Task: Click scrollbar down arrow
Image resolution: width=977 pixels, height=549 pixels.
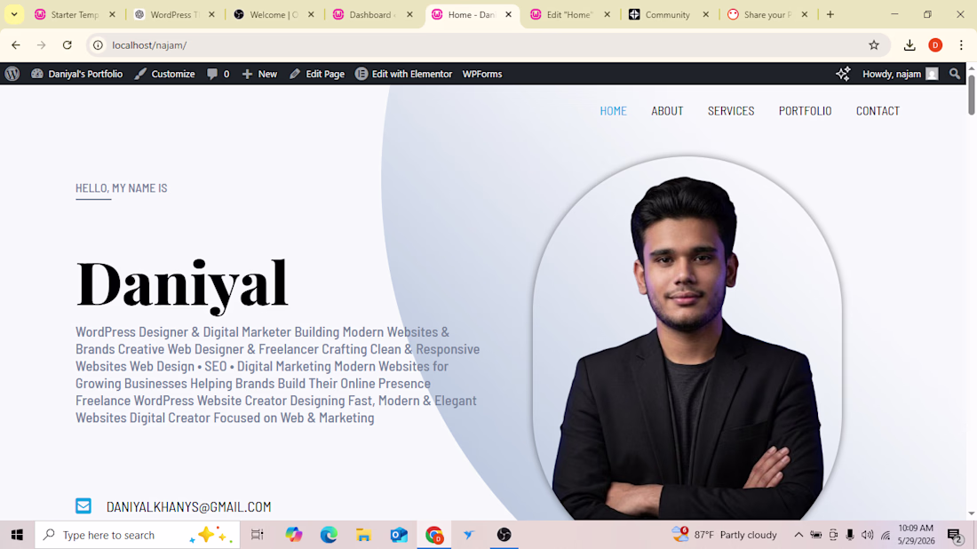Action: (x=972, y=513)
